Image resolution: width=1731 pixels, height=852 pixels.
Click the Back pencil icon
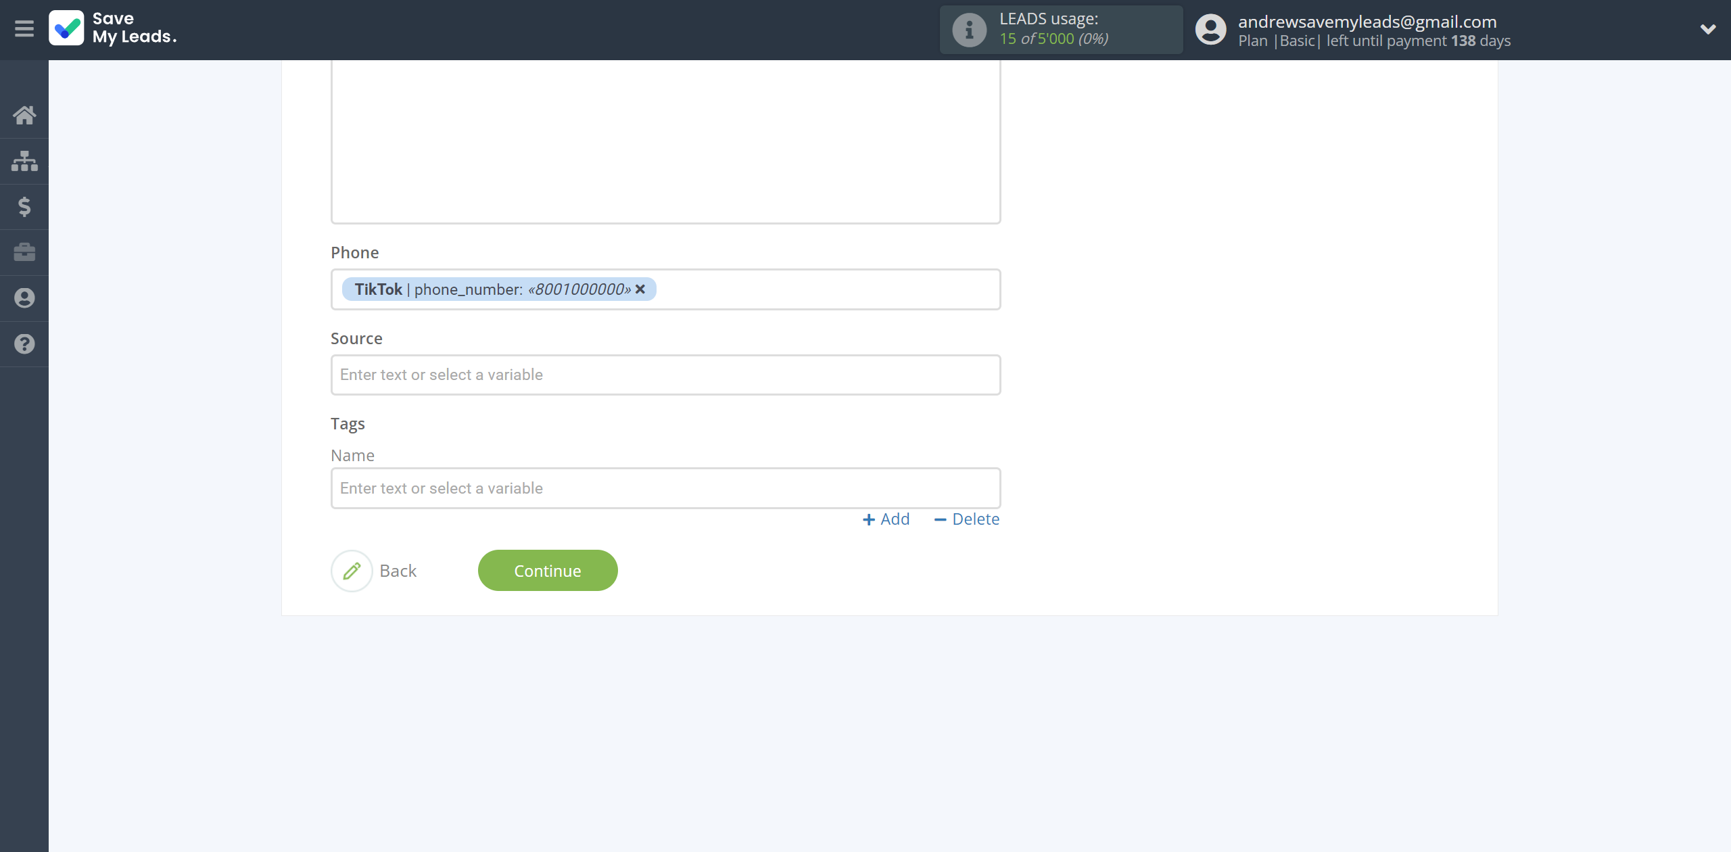pos(352,571)
